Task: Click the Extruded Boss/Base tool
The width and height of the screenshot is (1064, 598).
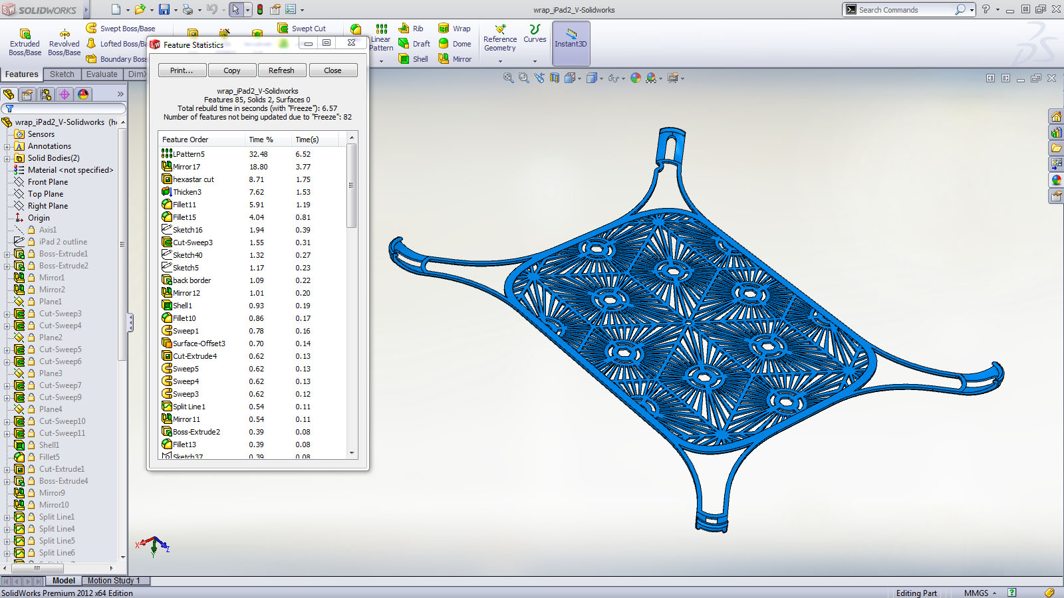Action: tap(25, 41)
